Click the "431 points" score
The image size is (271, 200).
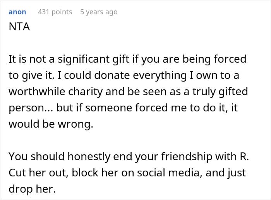coord(55,12)
